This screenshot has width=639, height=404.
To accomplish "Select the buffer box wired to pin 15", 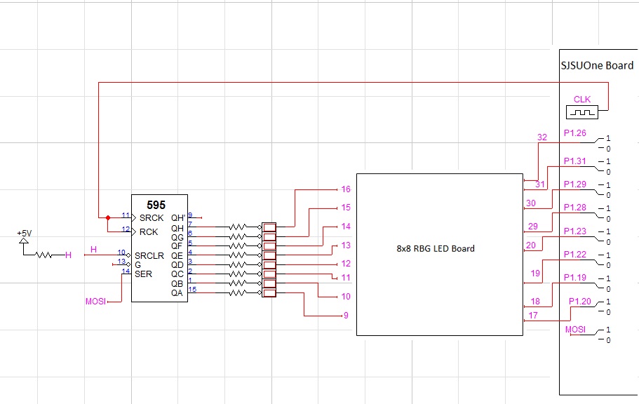I will point(269,236).
